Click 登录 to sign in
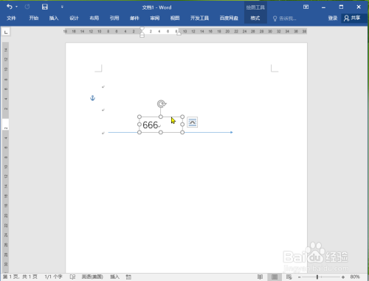The image size is (369, 281). [333, 18]
